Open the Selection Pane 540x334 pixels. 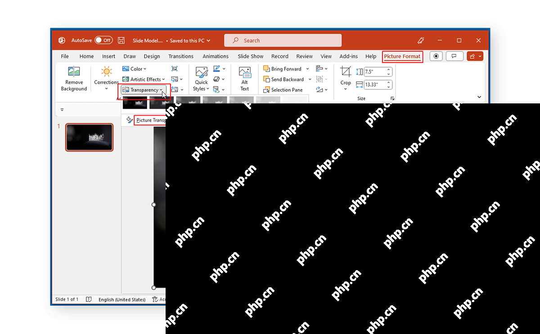(283, 90)
